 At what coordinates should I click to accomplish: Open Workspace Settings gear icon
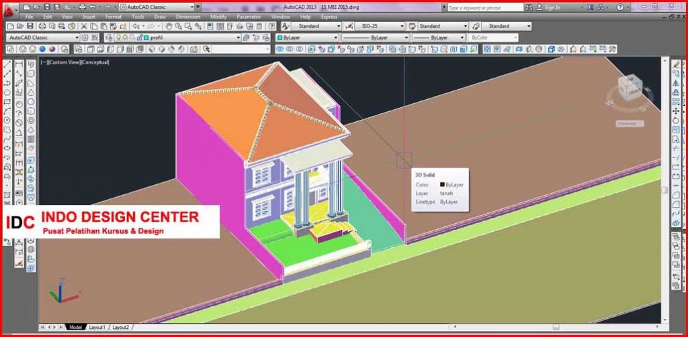[x=85, y=38]
